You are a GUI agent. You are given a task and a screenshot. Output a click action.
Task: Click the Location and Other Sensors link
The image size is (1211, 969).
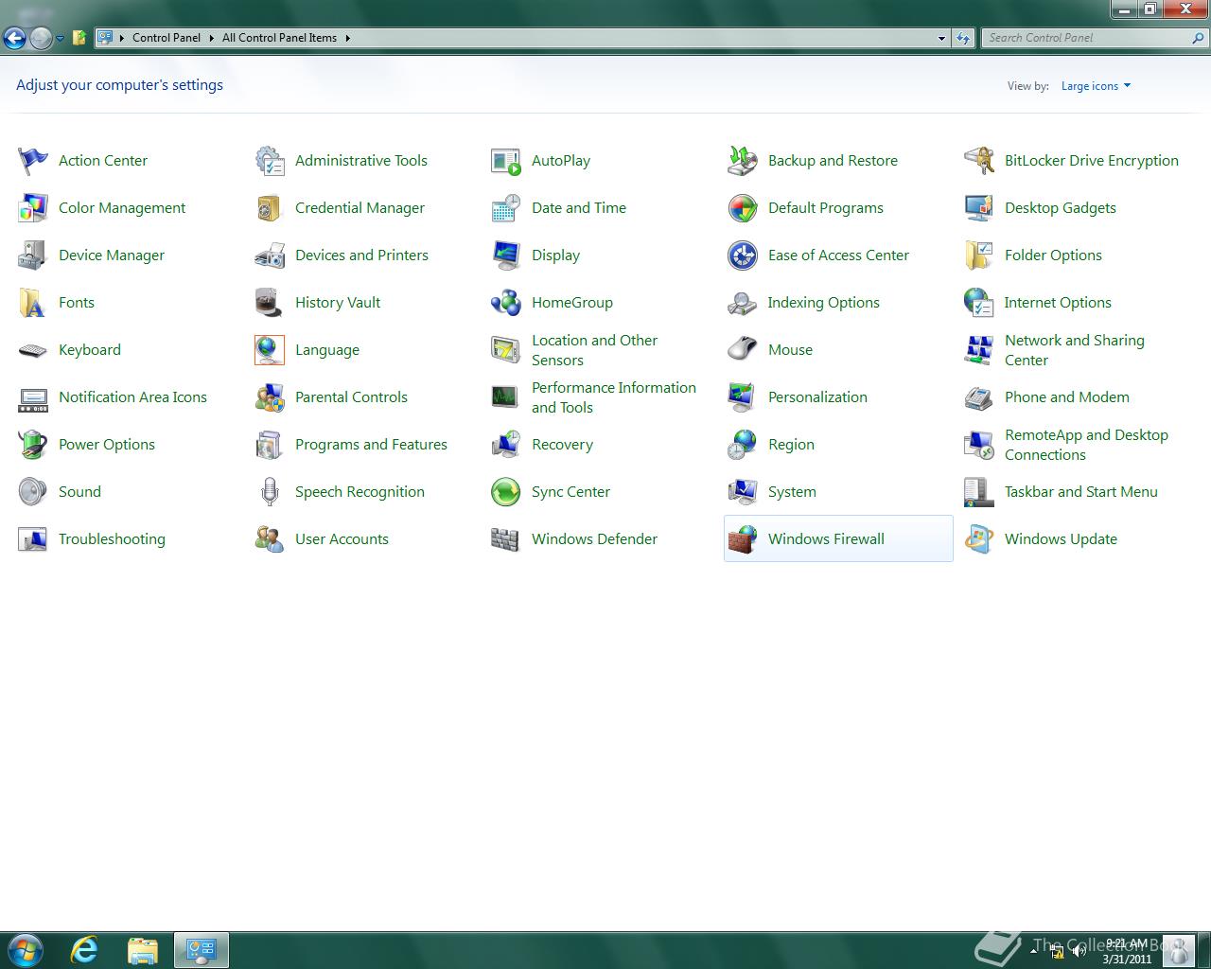click(594, 350)
